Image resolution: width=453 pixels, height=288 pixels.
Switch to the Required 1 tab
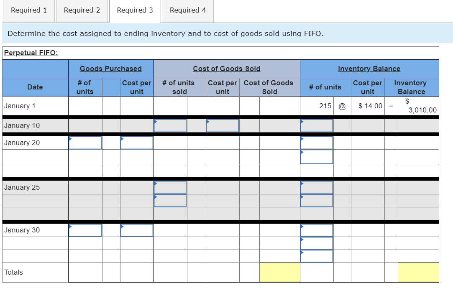point(28,10)
